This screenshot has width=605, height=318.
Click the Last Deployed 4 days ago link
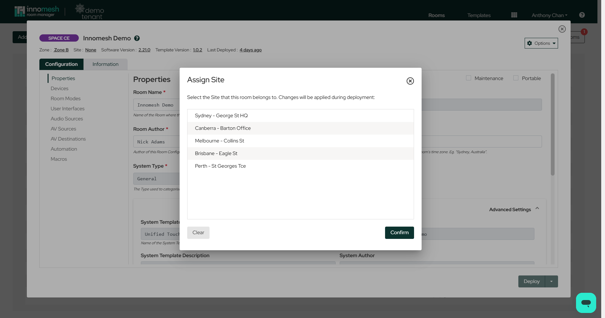tap(251, 50)
